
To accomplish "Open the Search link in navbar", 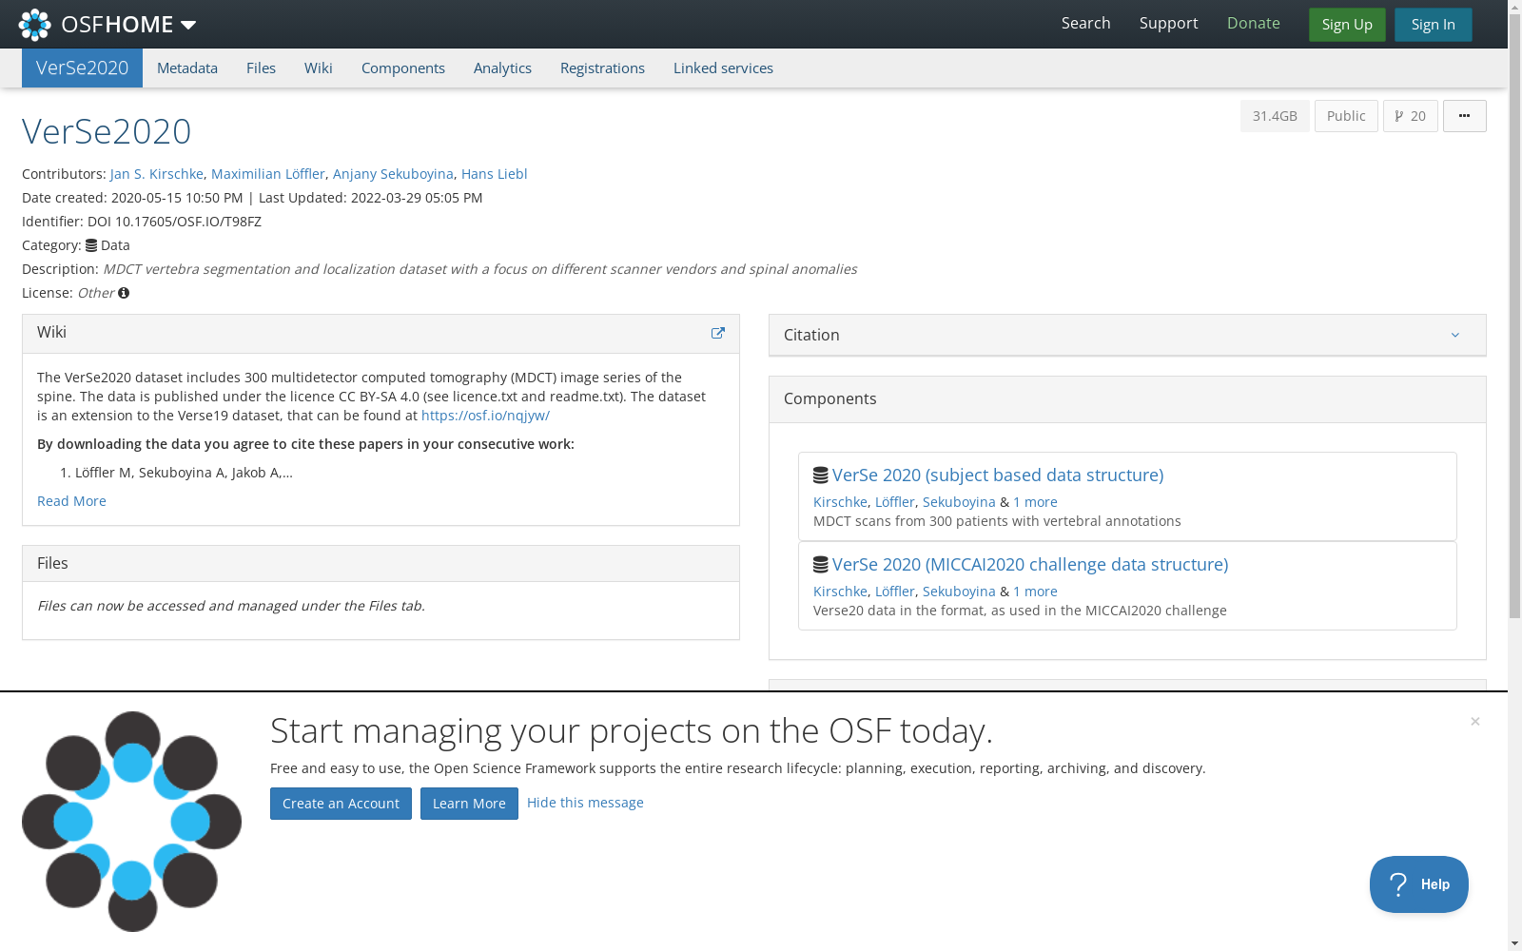I will tap(1085, 24).
